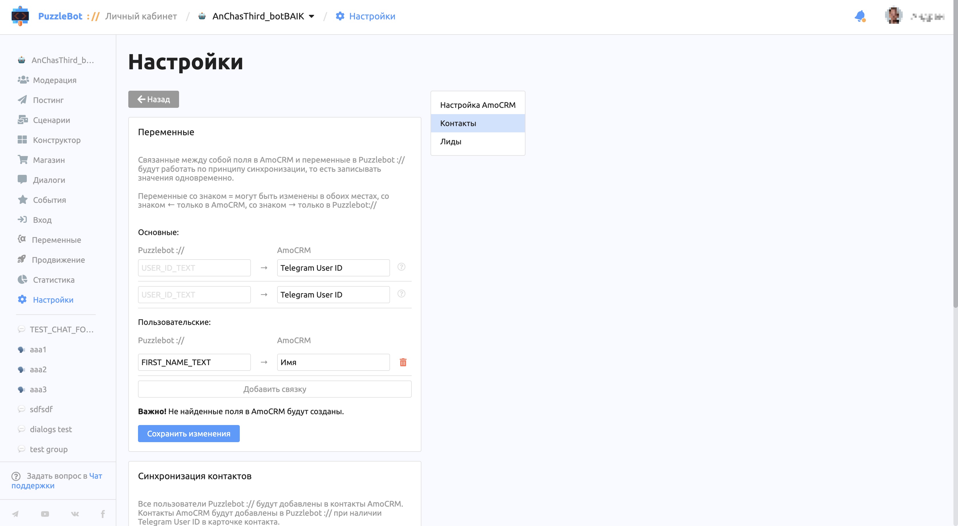Click the События star icon
Viewport: 958px width, 526px height.
point(23,200)
